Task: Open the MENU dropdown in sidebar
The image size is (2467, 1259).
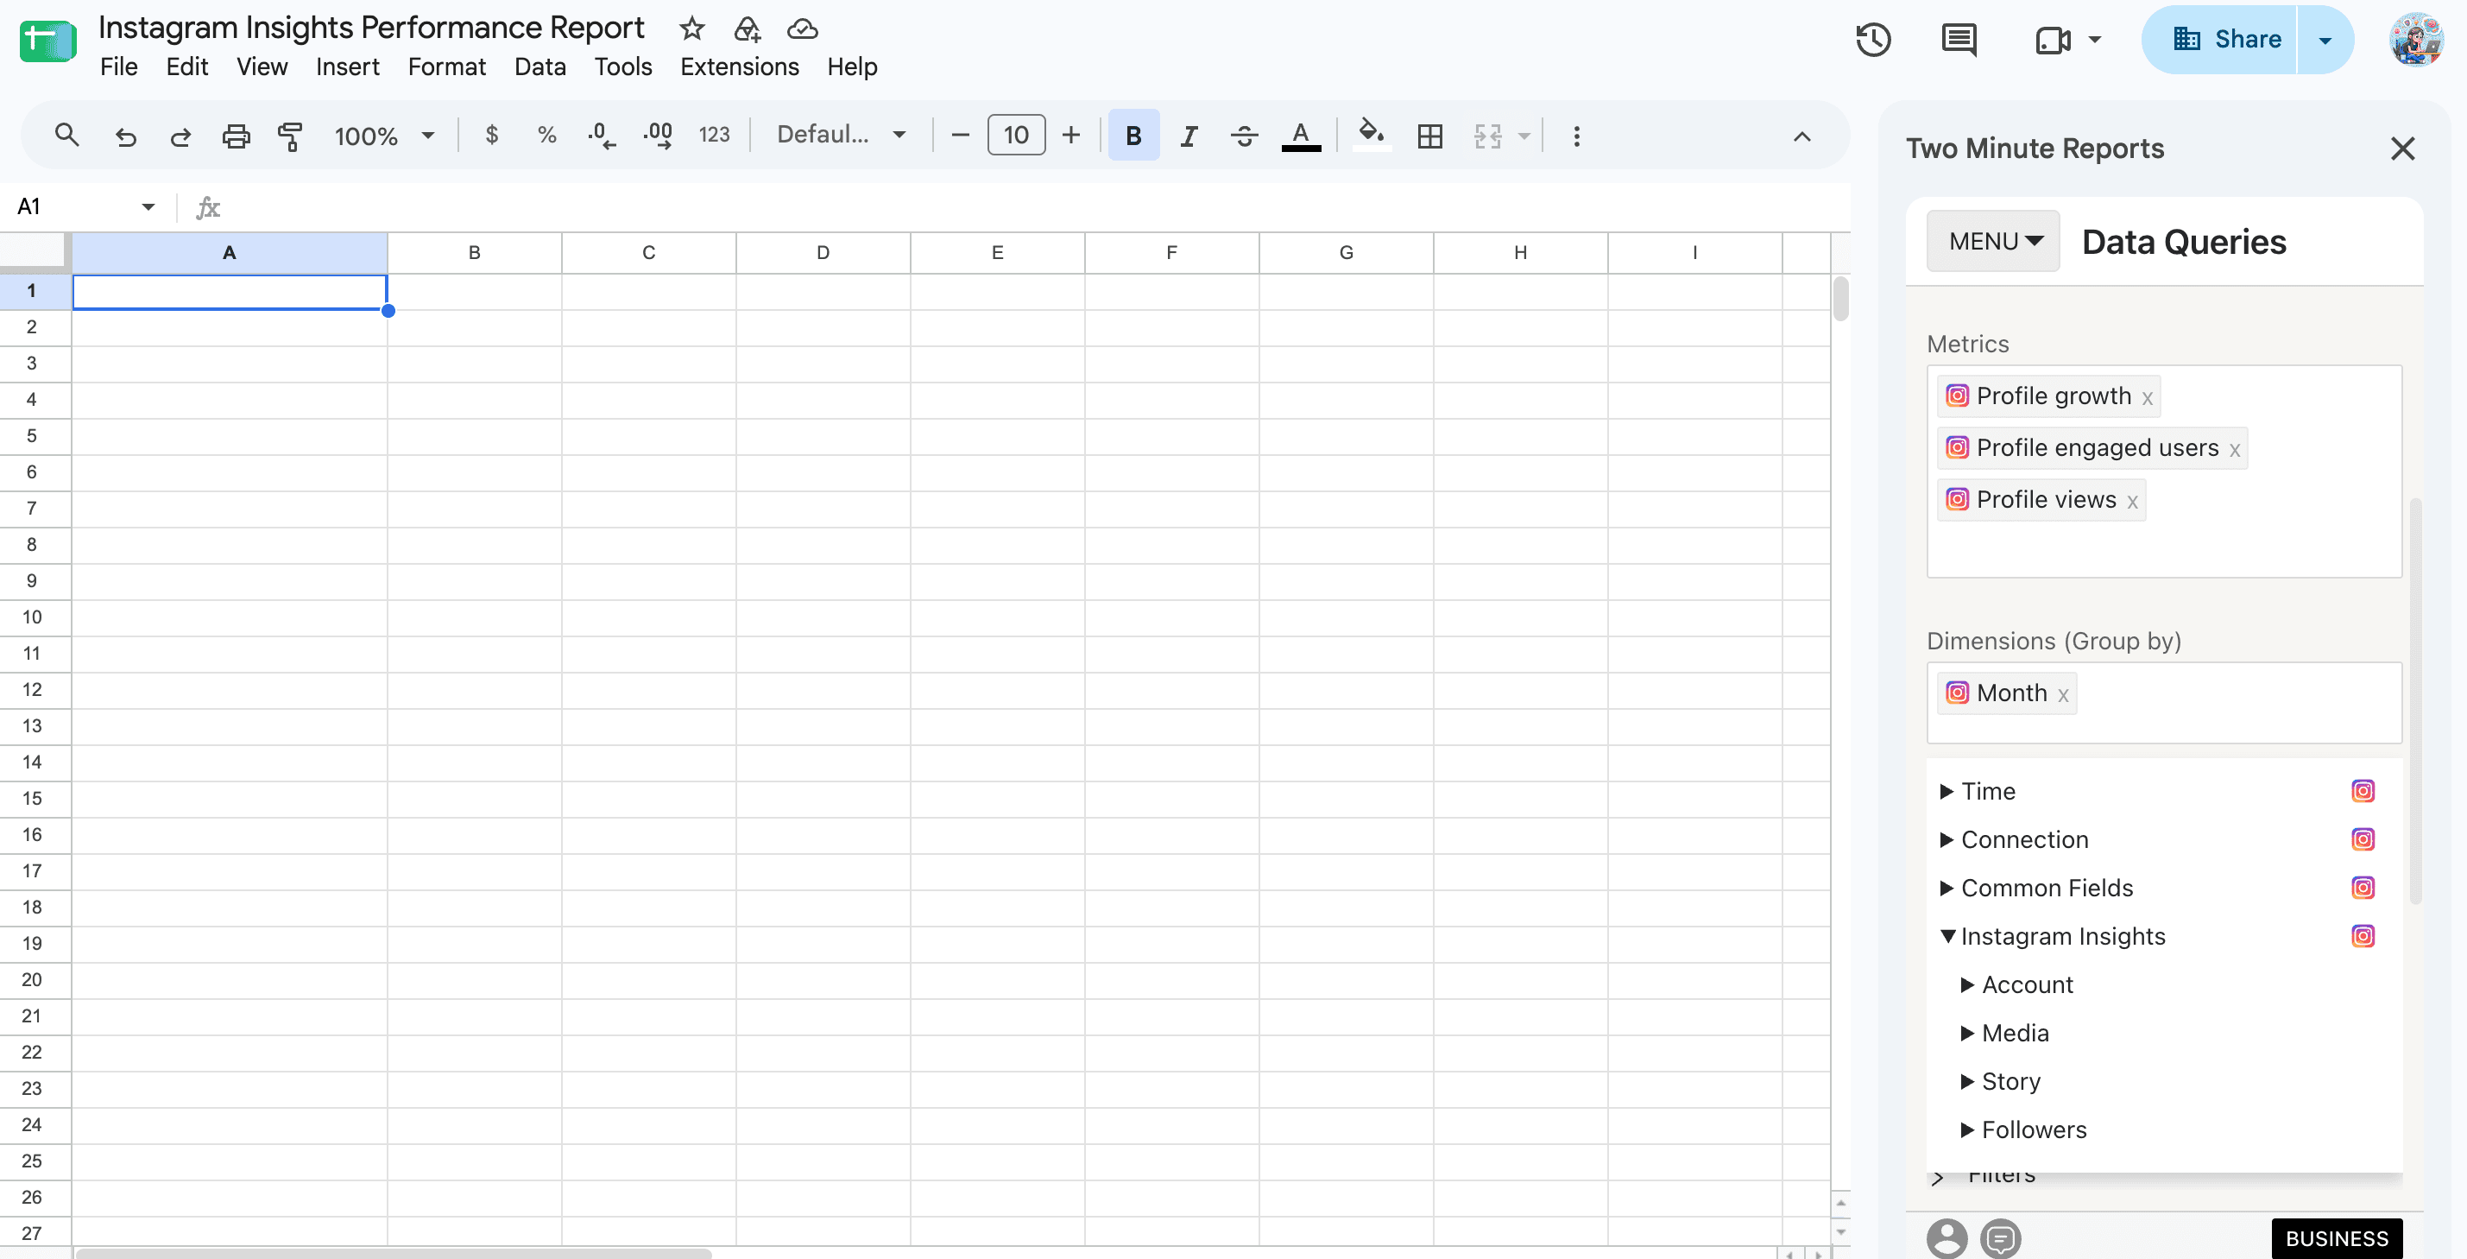Action: tap(1993, 242)
